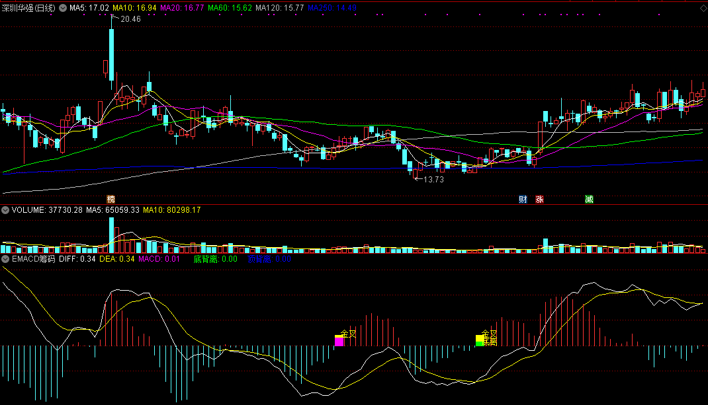Screen dimensions: 708x405
Task: Click the MA20: 16.77 label
Action: 182,8
